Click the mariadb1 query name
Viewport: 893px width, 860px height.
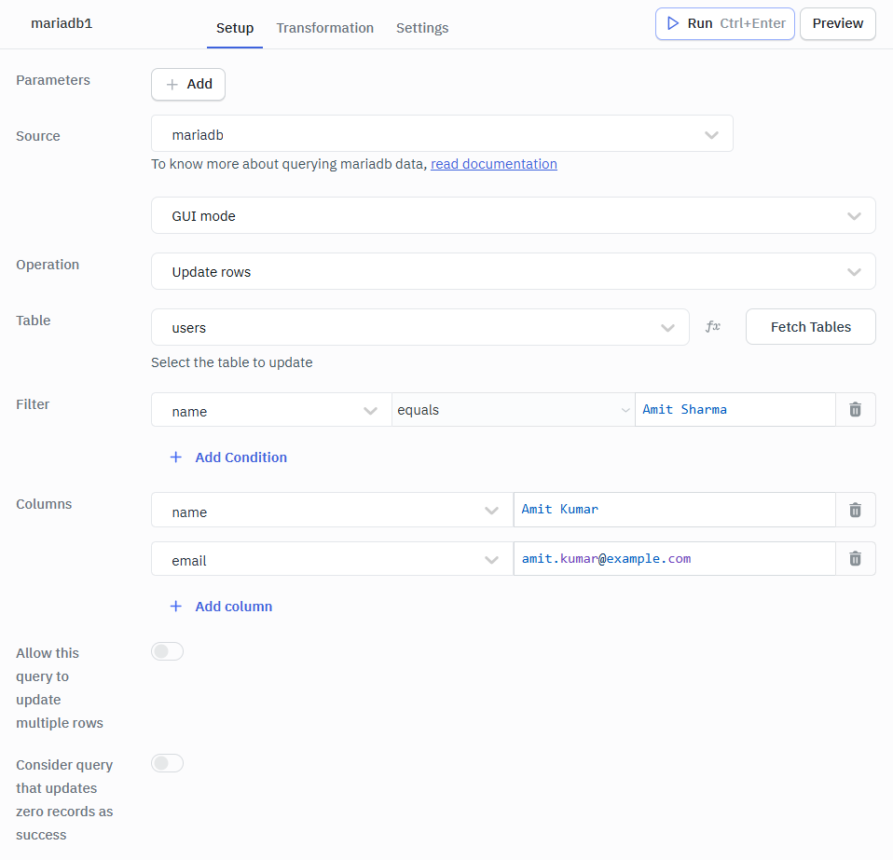[x=62, y=23]
